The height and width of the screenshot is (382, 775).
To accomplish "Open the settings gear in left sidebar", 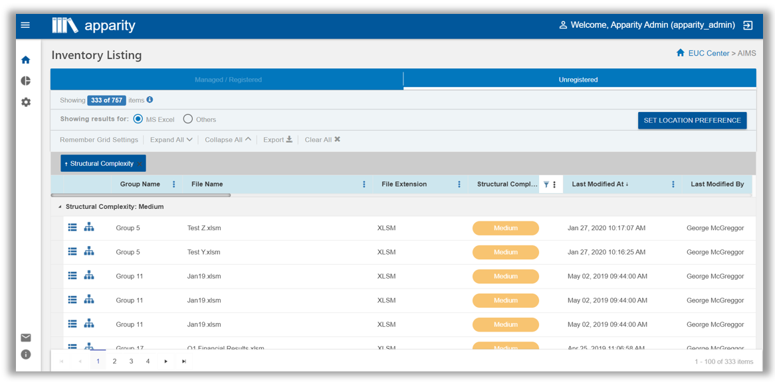I will 25,102.
